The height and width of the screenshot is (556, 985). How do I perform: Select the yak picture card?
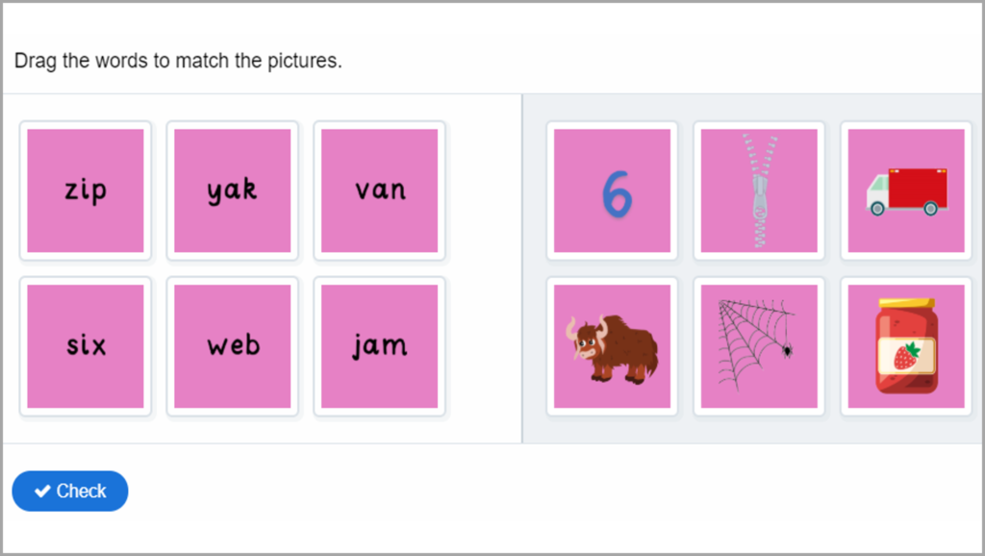tap(612, 346)
